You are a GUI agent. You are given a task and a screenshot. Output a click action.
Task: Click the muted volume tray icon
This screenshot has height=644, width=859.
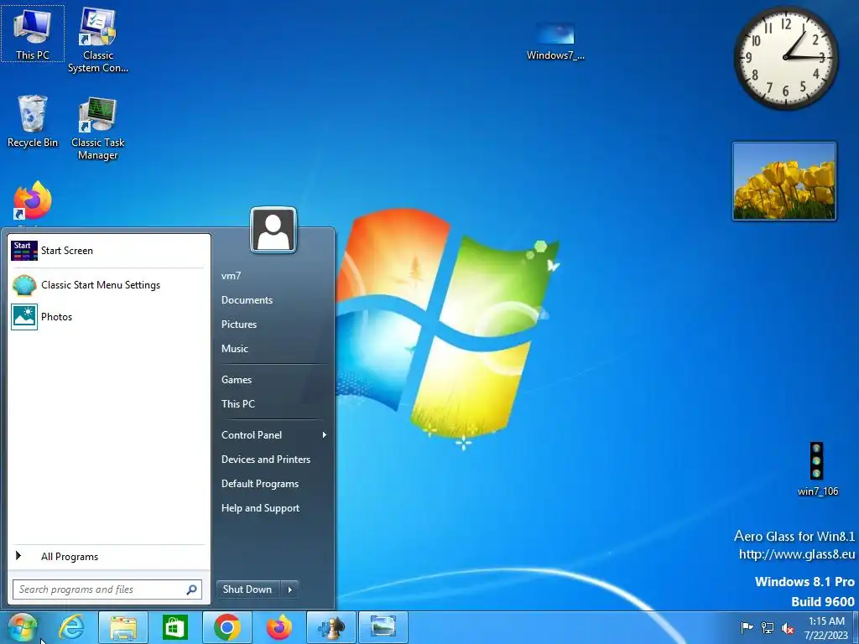[788, 628]
